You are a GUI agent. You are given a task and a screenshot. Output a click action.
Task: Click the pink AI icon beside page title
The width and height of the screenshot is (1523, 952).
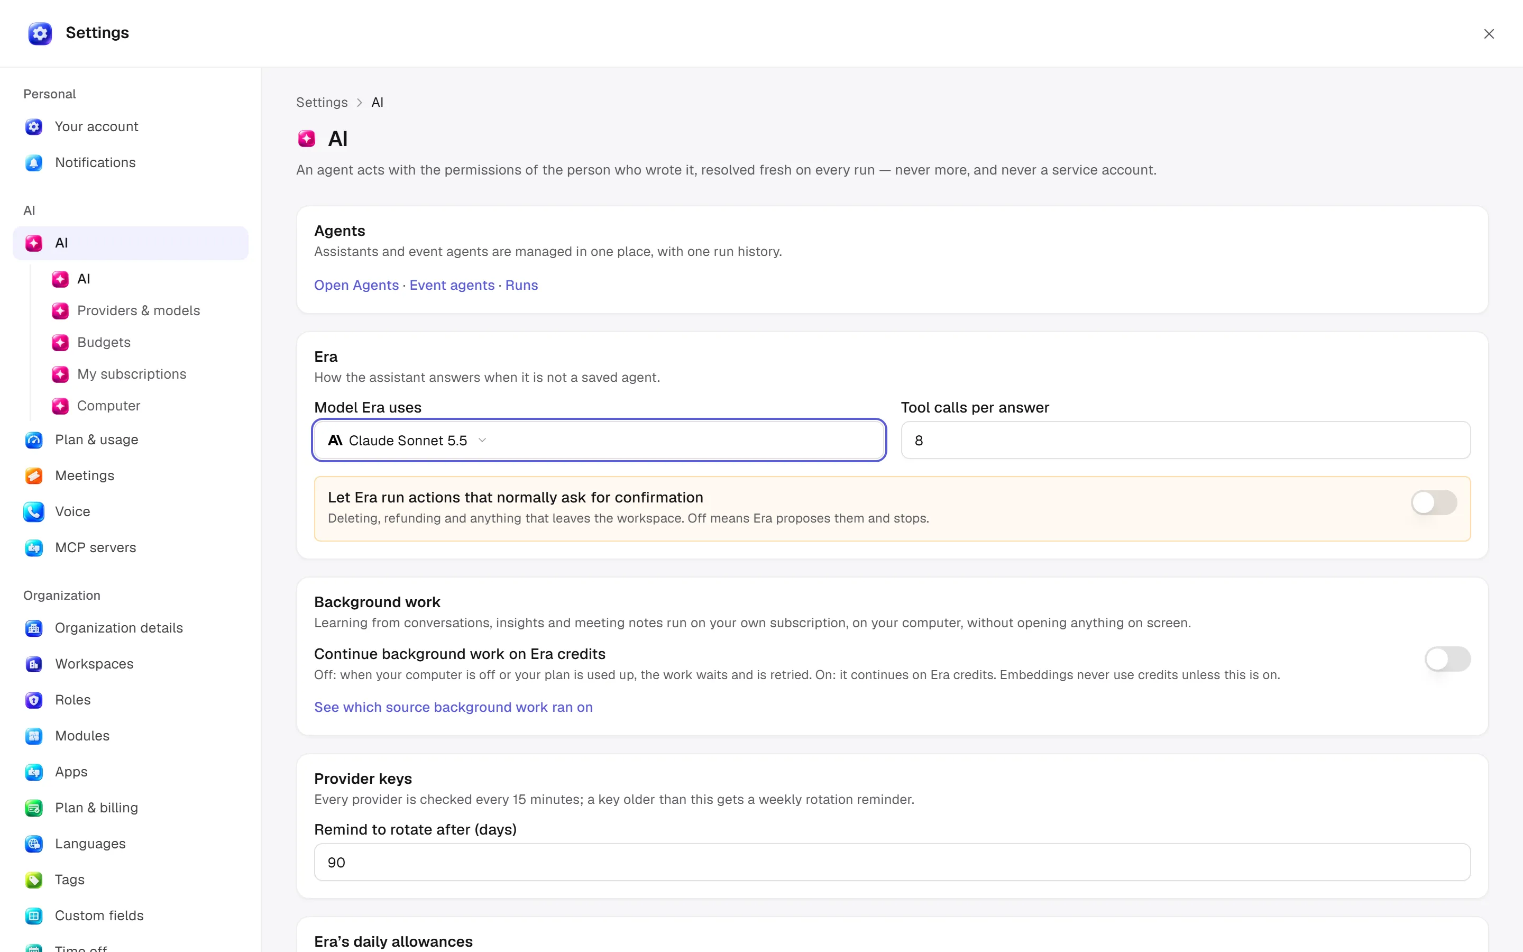coord(307,139)
